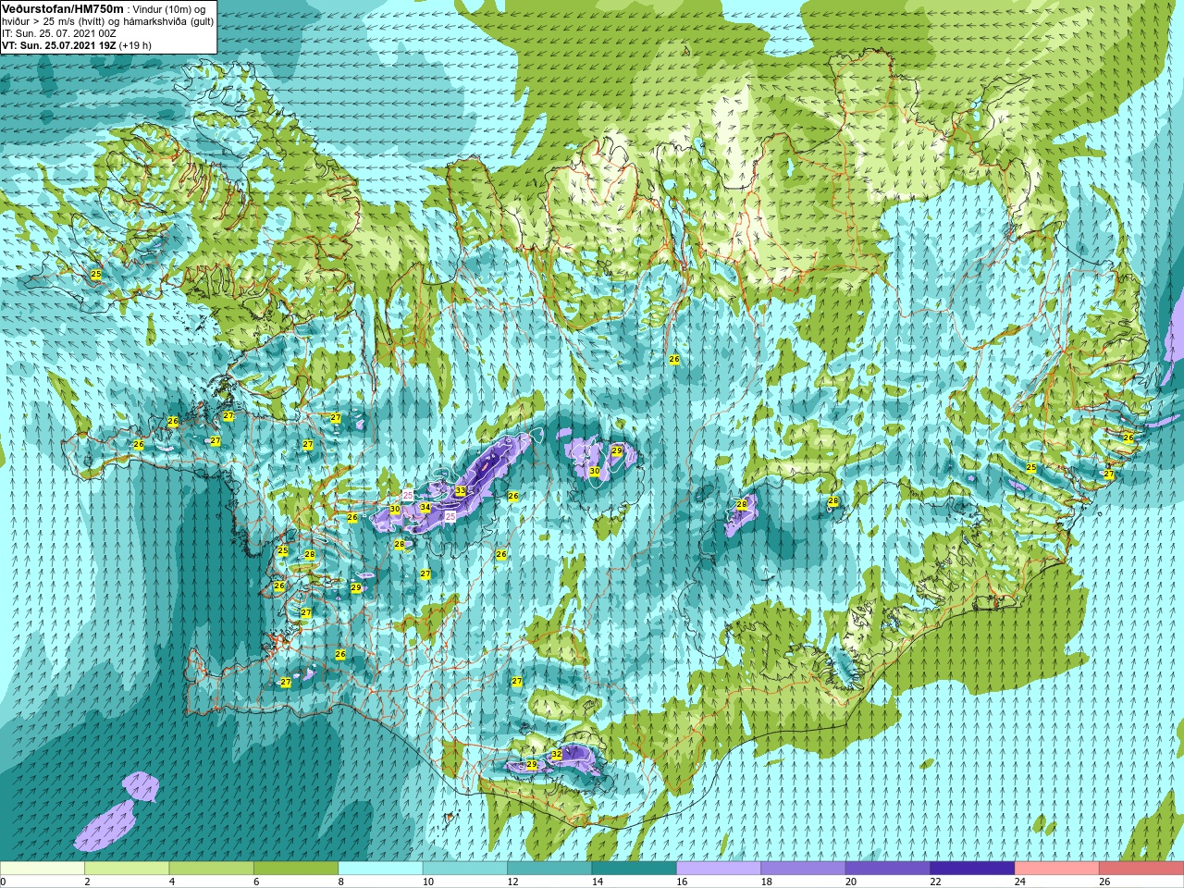Pick the 22–24 m/s dark indigo legend swatch
1184x888 pixels.
pos(972,869)
